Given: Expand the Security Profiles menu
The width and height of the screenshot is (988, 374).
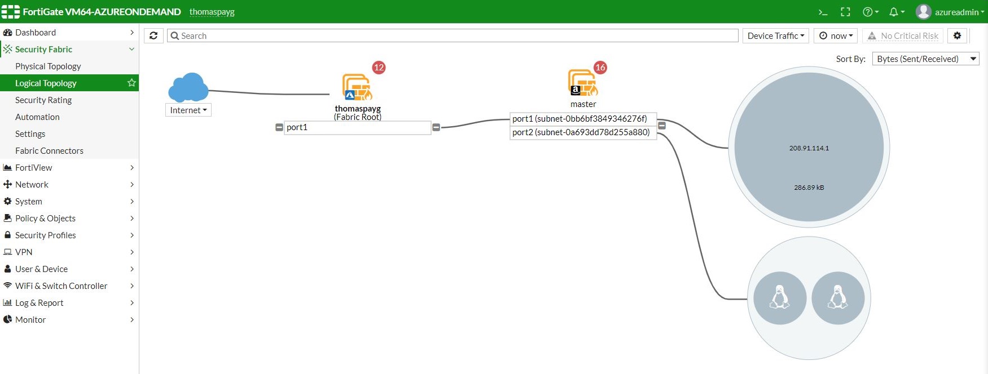Looking at the screenshot, I should point(69,235).
